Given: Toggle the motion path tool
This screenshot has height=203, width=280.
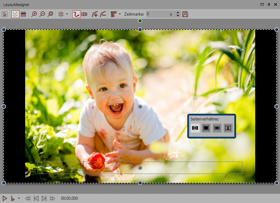Looking at the screenshot, I should [x=76, y=14].
